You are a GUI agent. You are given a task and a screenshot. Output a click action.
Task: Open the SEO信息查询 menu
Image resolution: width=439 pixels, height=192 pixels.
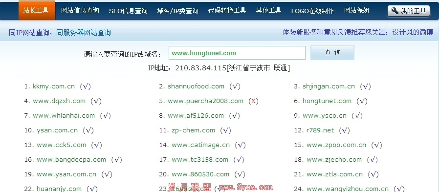point(128,11)
